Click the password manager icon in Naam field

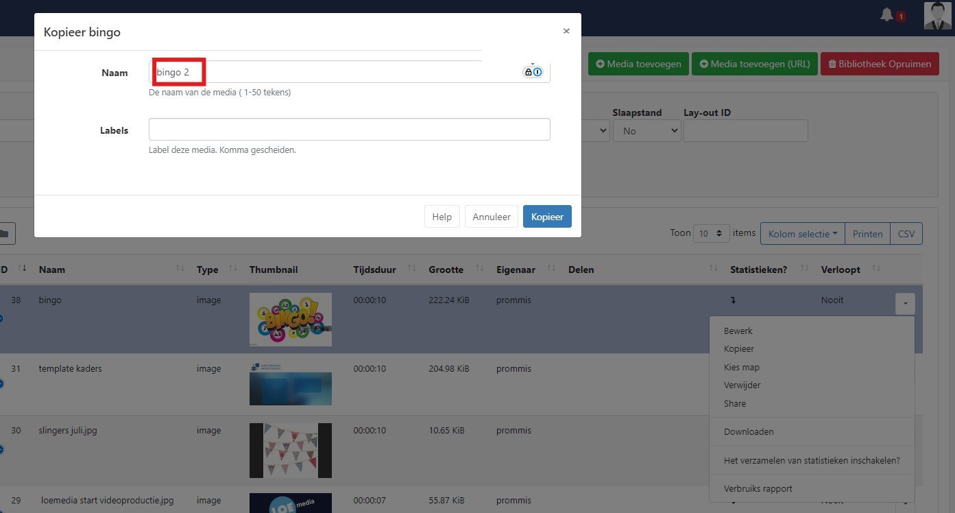(533, 72)
